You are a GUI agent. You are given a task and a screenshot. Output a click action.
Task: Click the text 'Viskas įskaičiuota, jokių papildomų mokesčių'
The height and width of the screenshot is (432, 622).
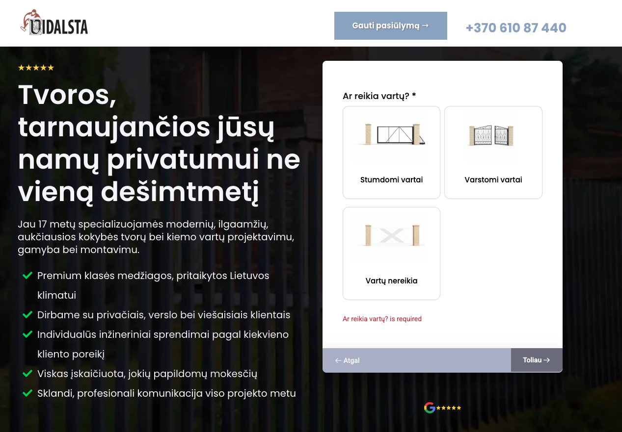pos(147,374)
